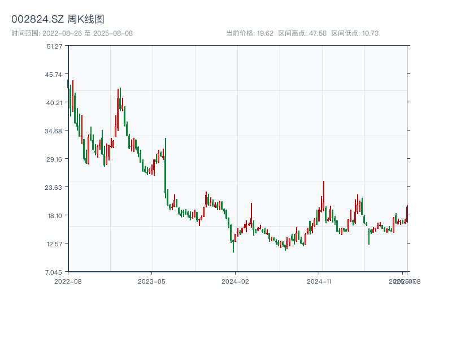Click the 45.74 y-axis price label
This screenshot has width=452, height=339.
point(55,74)
